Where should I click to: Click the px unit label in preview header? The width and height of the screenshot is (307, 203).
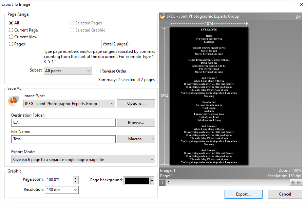click(x=298, y=16)
